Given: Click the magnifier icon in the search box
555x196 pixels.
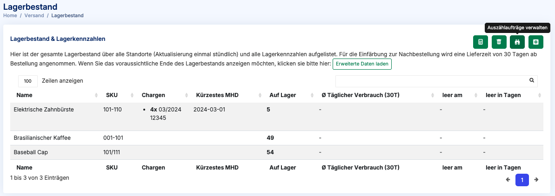Looking at the screenshot, I should click(532, 80).
